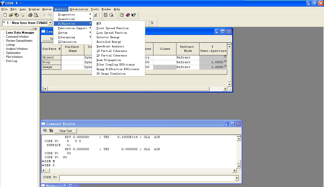
Task: Select Listings in navigation tree
Action: click(x=11, y=45)
